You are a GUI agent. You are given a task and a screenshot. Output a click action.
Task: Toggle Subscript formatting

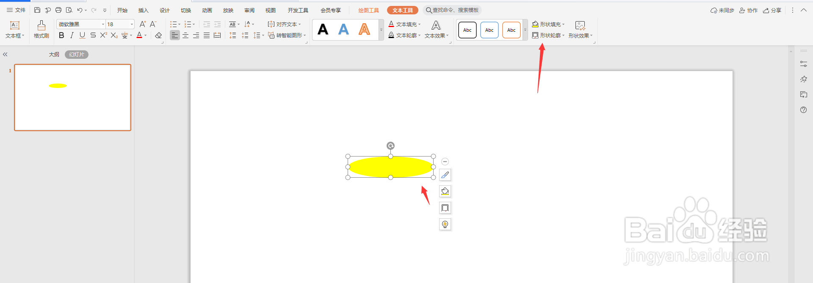point(114,36)
